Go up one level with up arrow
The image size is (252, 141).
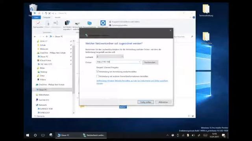pyautogui.click(x=46, y=36)
